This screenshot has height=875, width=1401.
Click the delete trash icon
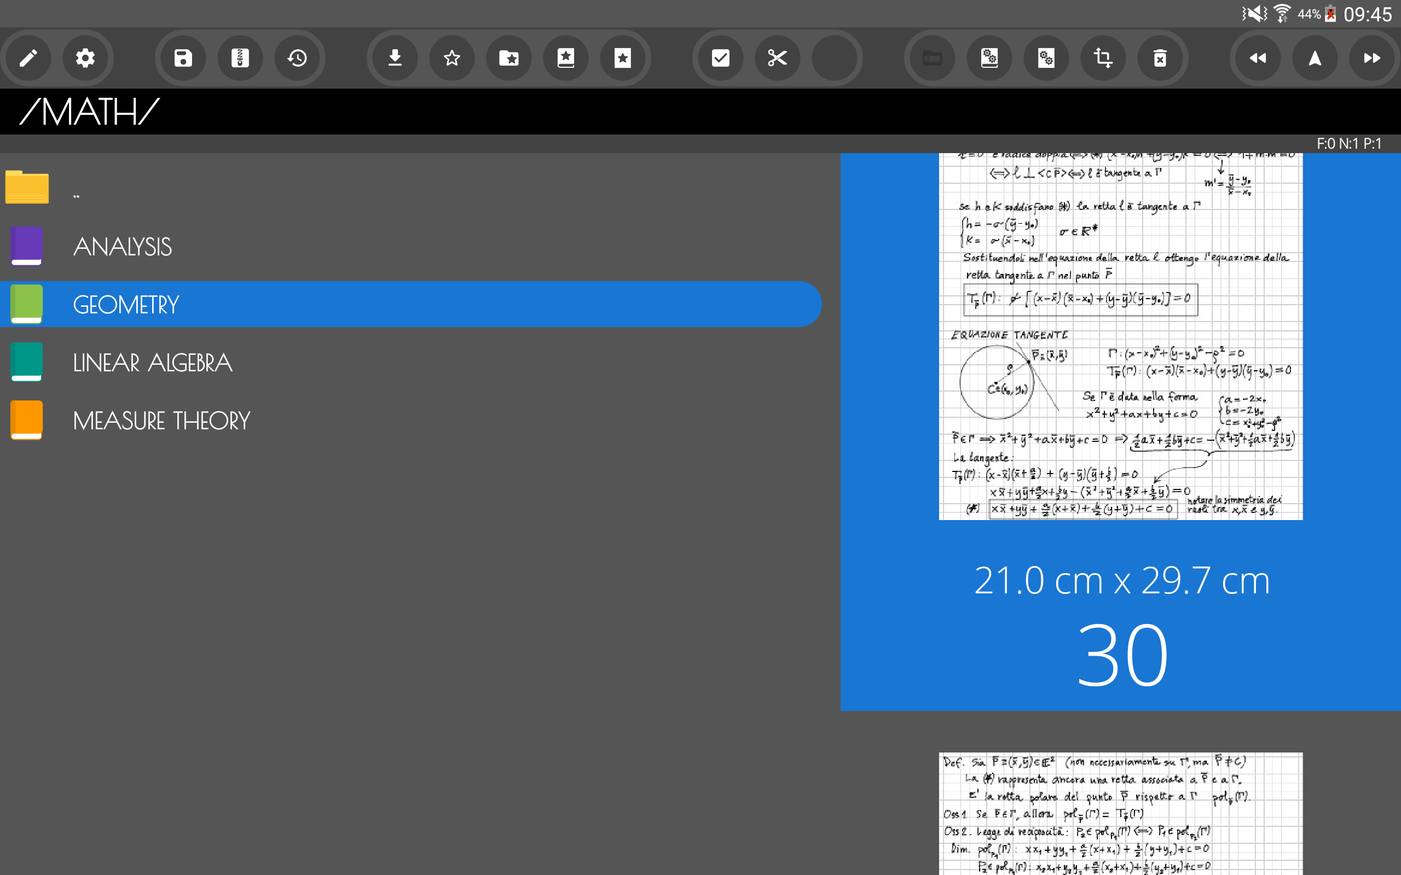1160,58
